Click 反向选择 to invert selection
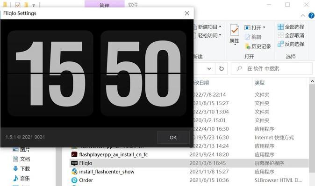Viewport: 315px width, 186px height. tap(291, 44)
